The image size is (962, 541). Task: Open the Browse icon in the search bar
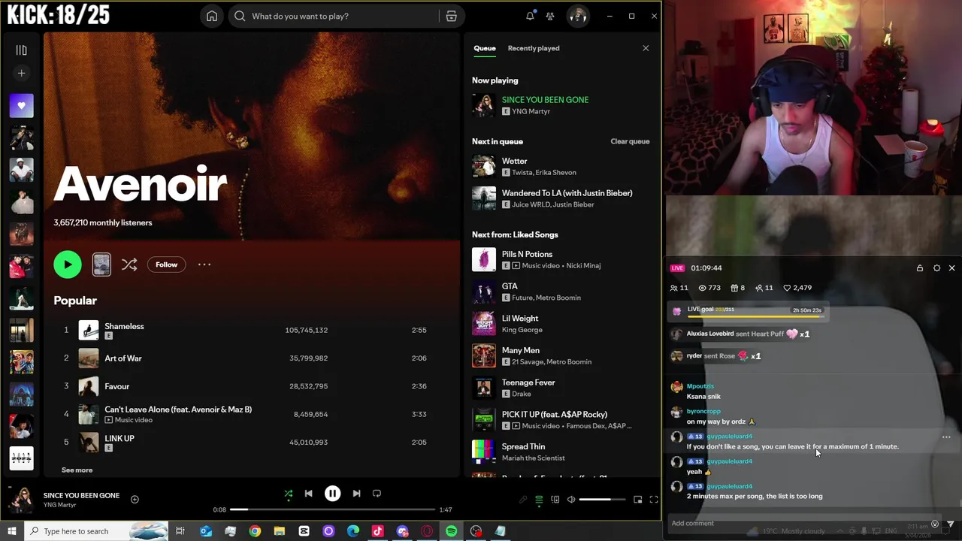click(x=451, y=16)
